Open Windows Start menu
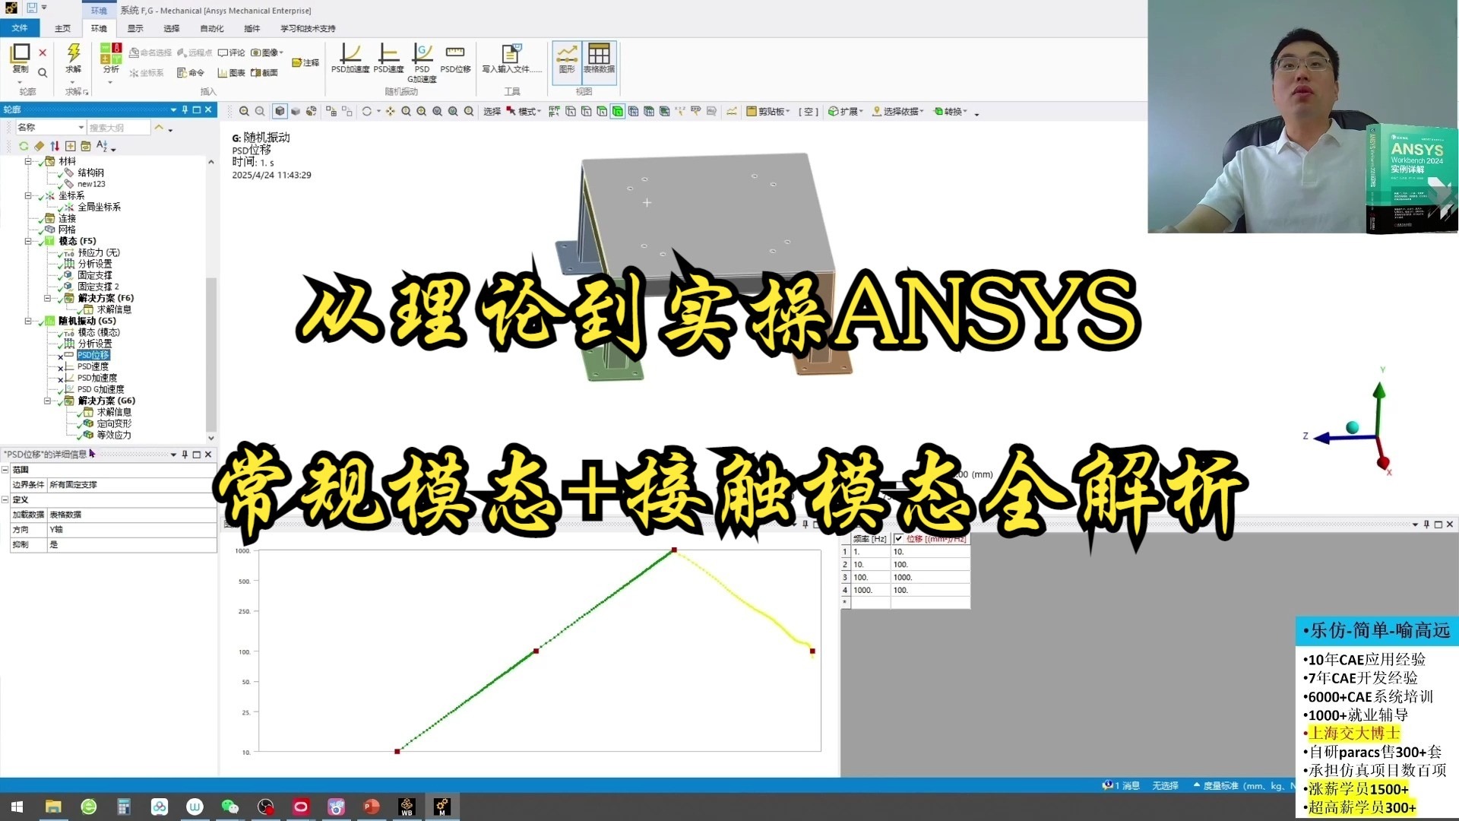 click(x=17, y=807)
